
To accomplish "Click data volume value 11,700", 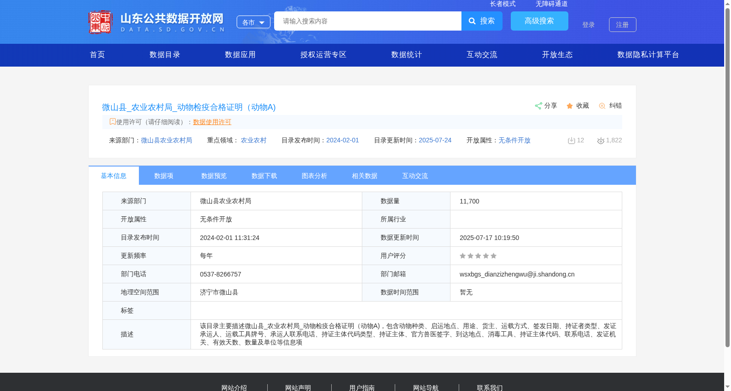I will point(470,201).
